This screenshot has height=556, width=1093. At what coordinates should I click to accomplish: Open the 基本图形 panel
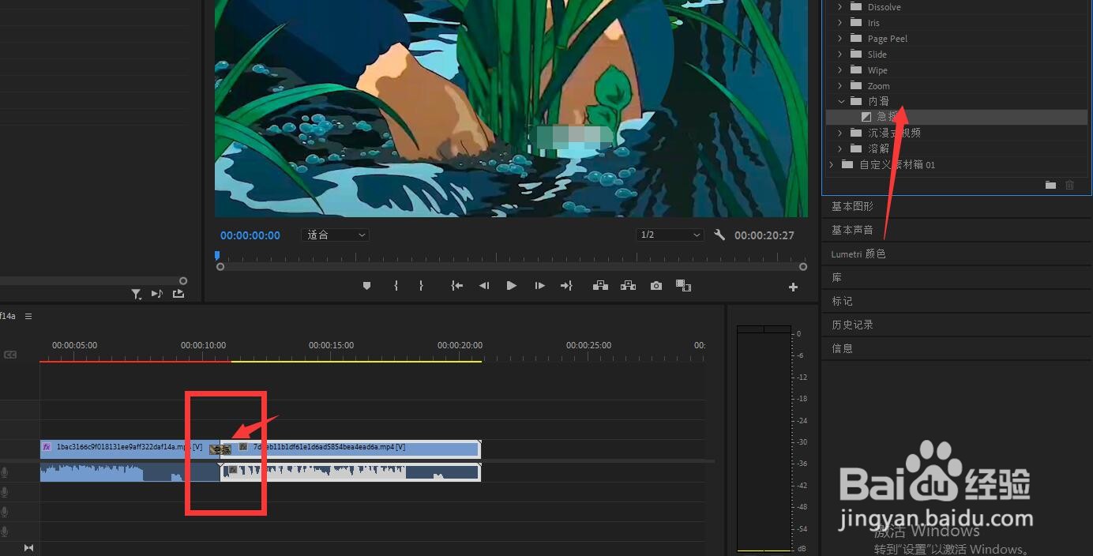852,206
